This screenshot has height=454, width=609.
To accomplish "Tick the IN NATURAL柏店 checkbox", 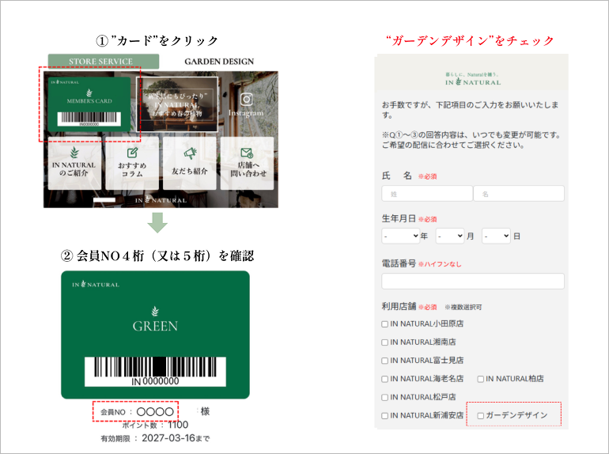I will (x=481, y=379).
